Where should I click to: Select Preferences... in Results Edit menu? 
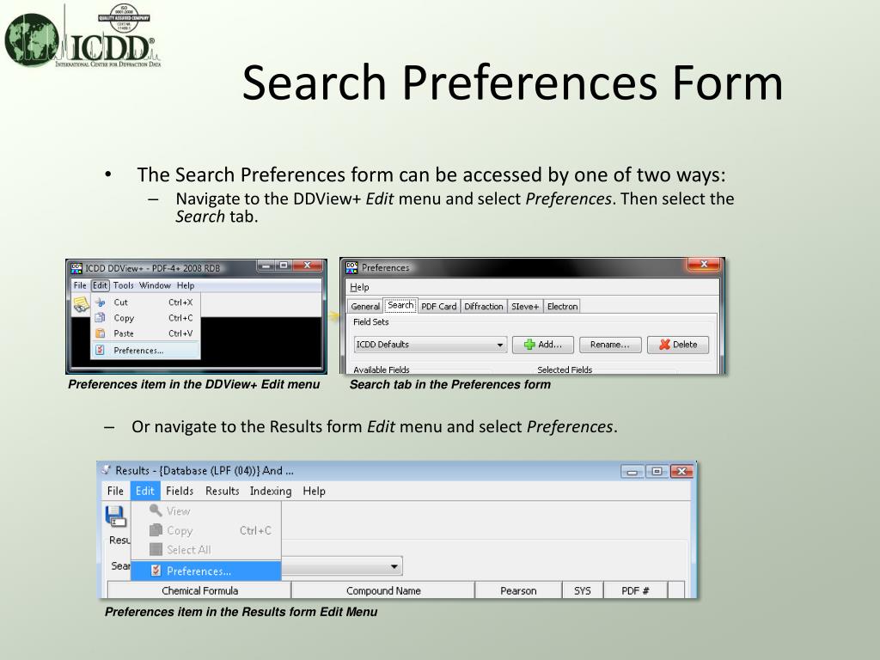click(x=206, y=571)
